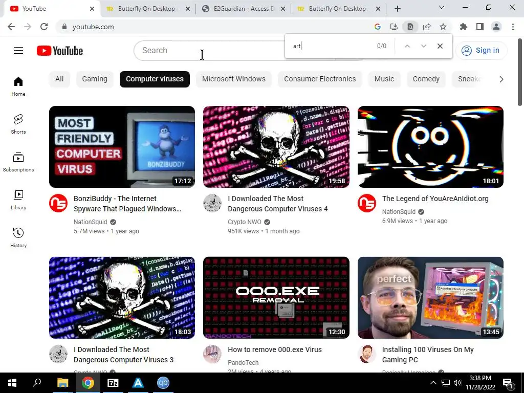Open the tab search chevron
The height and width of the screenshot is (393, 524).
point(442,7)
